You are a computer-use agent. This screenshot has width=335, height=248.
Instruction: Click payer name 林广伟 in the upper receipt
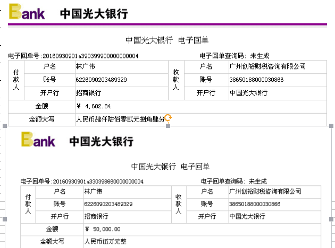85,66
